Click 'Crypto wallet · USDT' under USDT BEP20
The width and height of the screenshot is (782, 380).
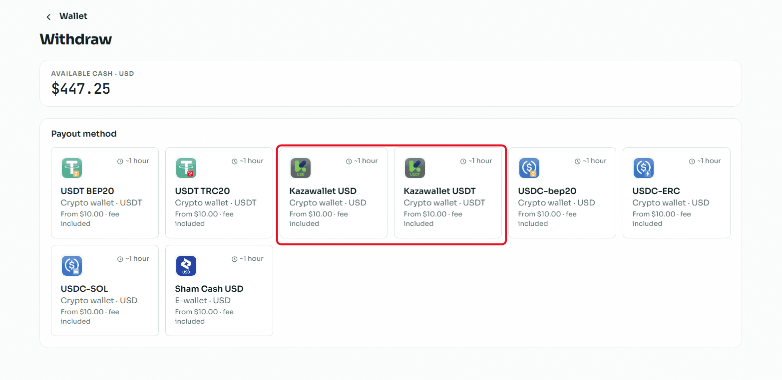click(101, 203)
